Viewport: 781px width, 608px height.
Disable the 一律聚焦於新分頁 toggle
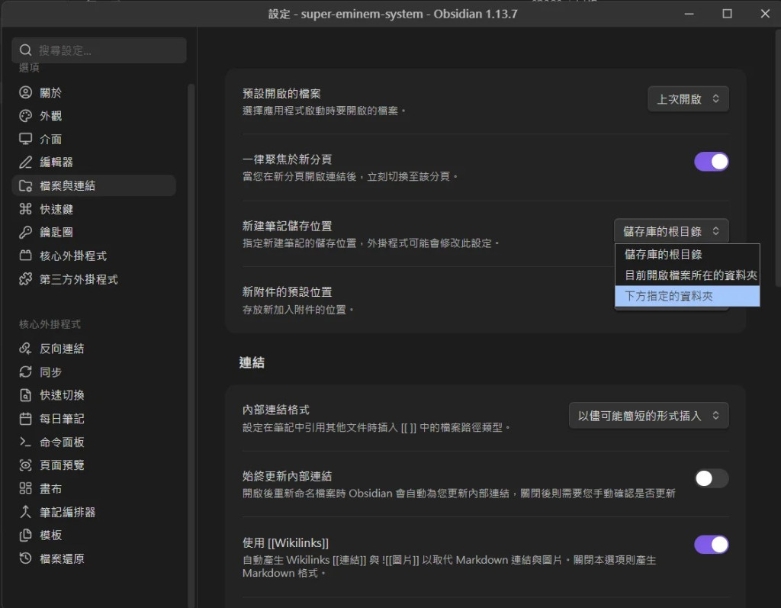(x=712, y=162)
